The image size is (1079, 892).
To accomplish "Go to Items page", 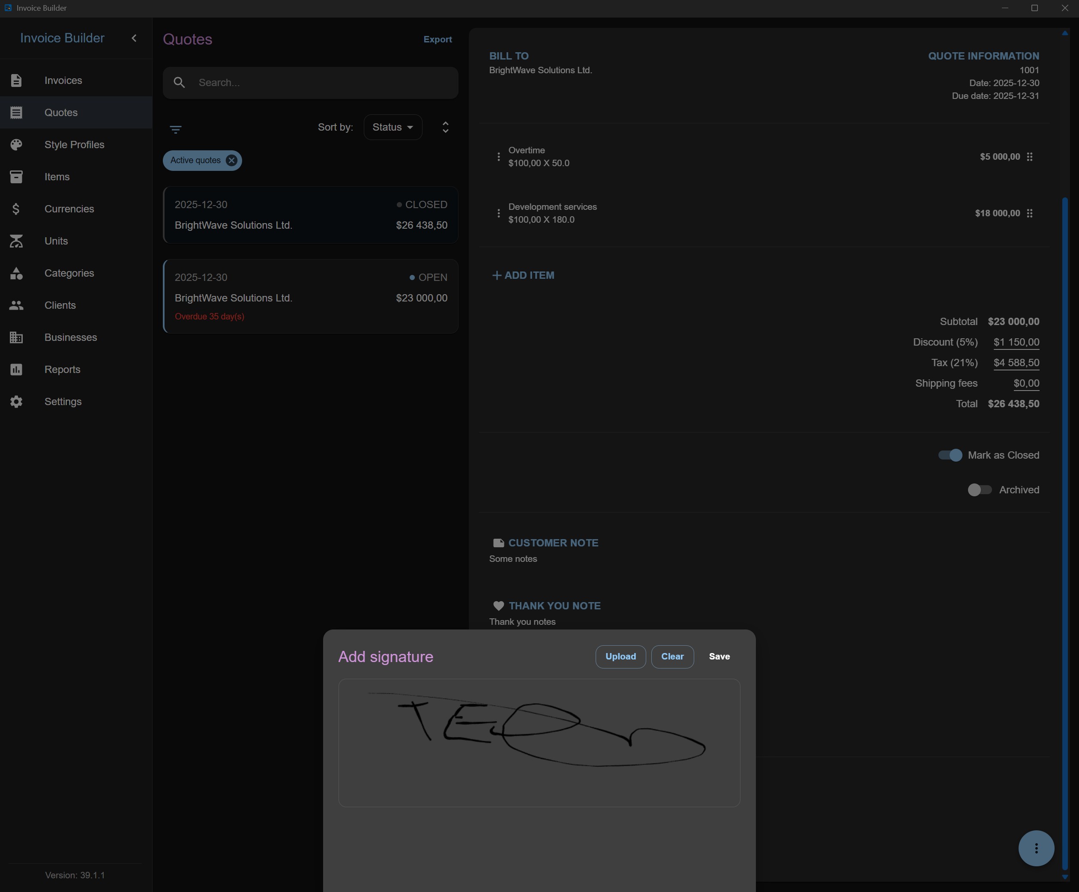I will pyautogui.click(x=76, y=177).
